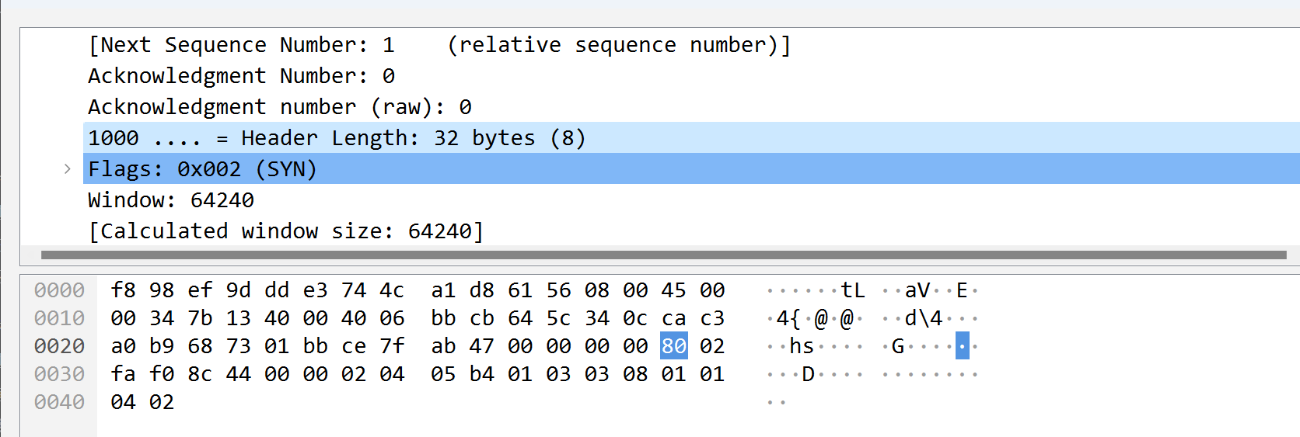Click ASCII text 4{ in row 0010
Screen dimensions: 1300x437
point(788,317)
